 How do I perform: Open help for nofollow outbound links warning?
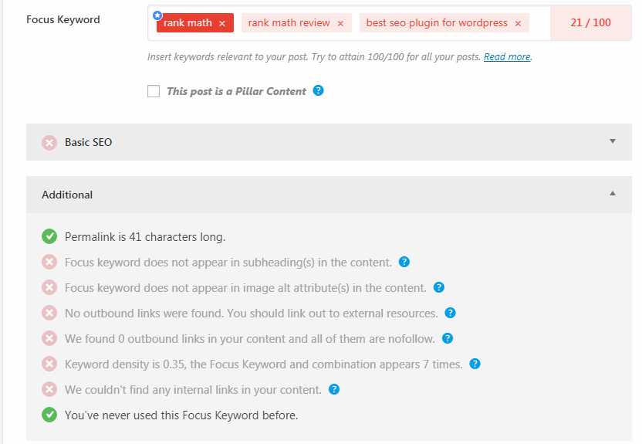(448, 338)
